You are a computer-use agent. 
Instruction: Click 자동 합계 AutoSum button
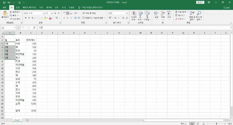coord(180,12)
